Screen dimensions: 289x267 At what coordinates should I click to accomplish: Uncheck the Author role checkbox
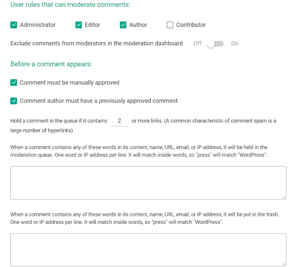(x=123, y=25)
